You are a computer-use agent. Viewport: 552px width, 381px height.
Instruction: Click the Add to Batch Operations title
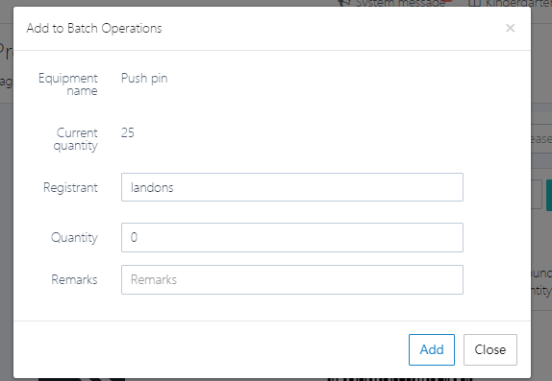click(94, 29)
